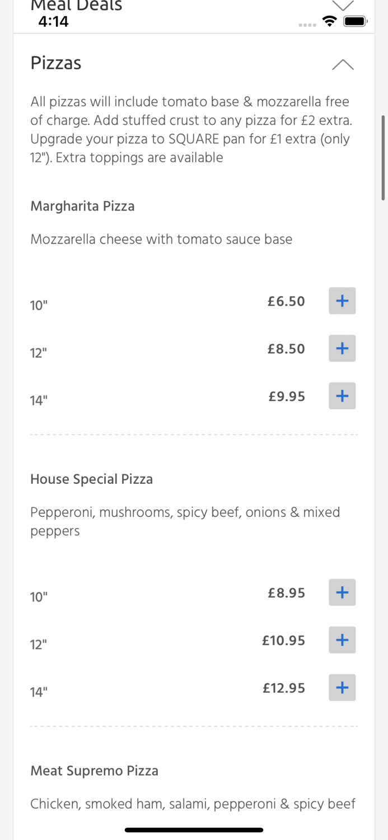This screenshot has height=840, width=388.
Task: Tap the Meat Supremo Pizza title
Action: 94,771
